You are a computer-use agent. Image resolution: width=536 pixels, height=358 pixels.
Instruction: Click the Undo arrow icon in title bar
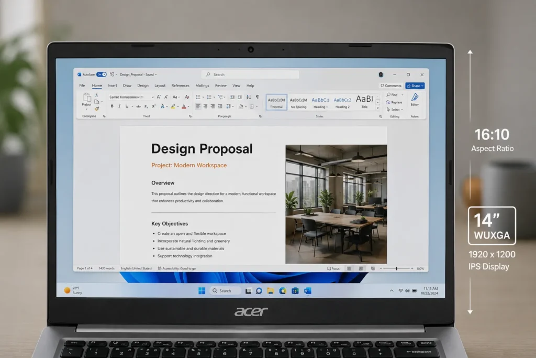click(x=112, y=74)
